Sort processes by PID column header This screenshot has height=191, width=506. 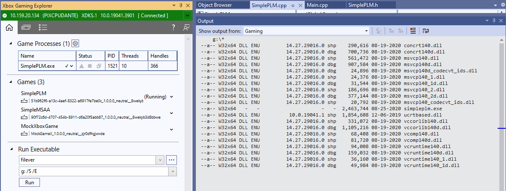(111, 56)
